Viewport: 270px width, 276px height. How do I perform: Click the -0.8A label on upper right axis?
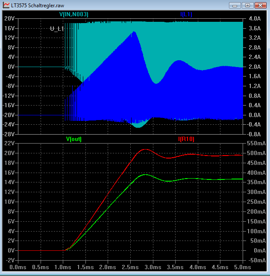click(254, 134)
